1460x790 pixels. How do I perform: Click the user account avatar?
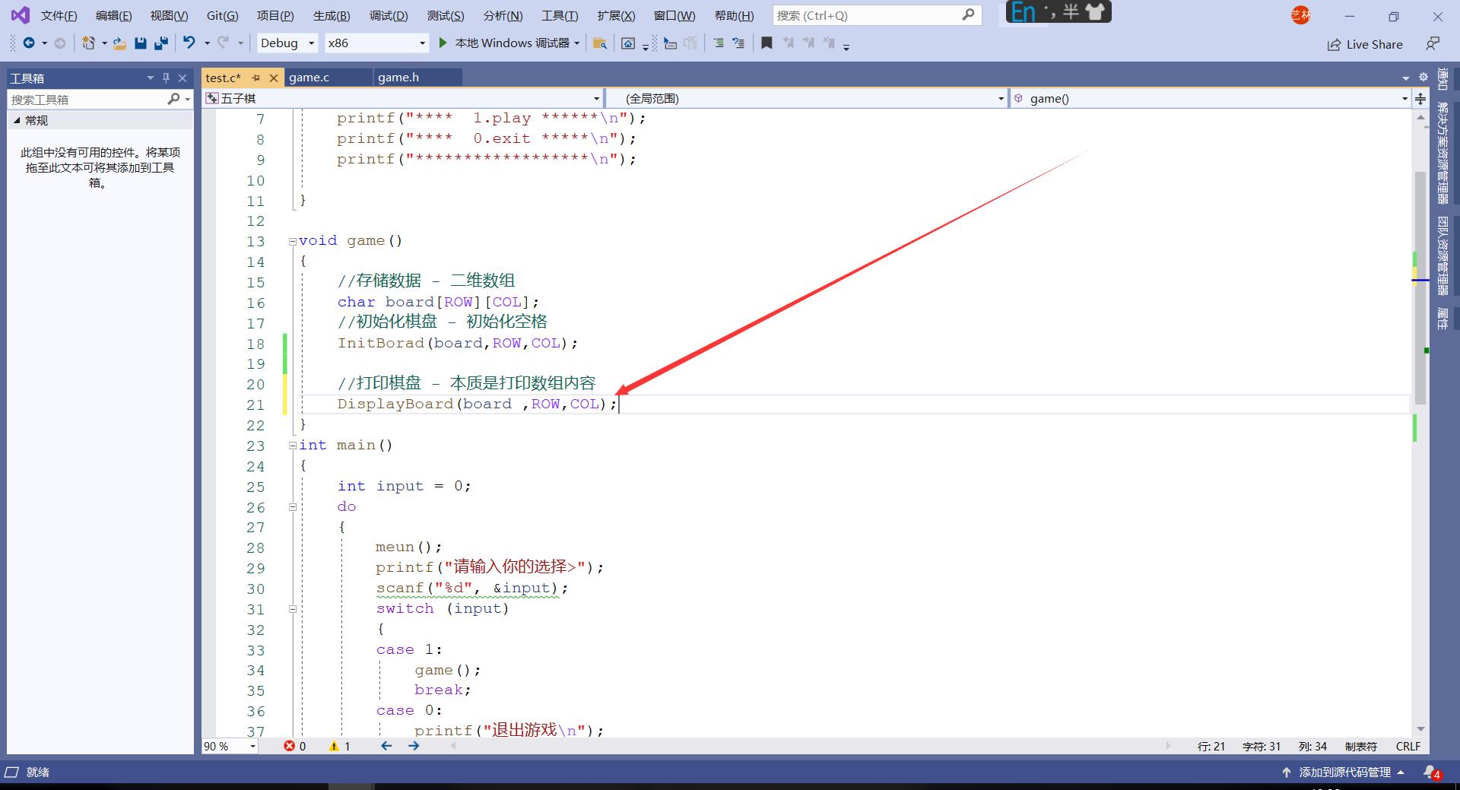1301,14
